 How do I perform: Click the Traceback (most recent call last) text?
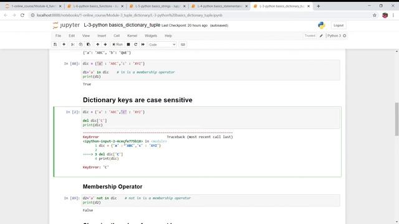[199, 137]
